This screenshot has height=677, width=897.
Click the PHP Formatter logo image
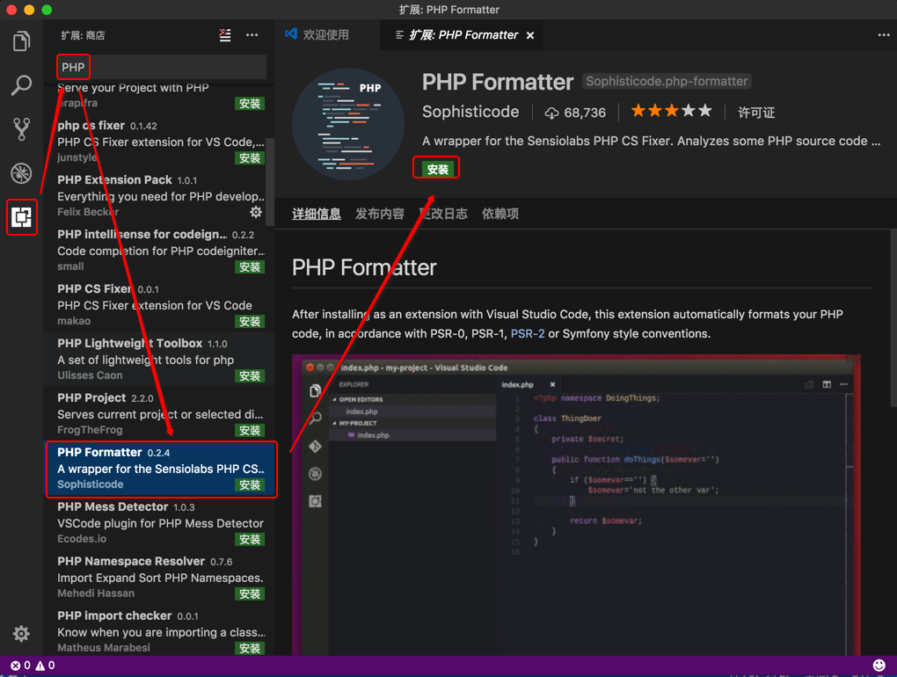pos(348,124)
